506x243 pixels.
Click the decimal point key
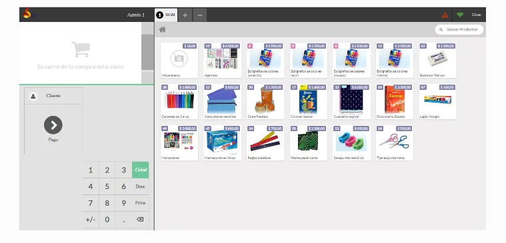click(x=123, y=220)
